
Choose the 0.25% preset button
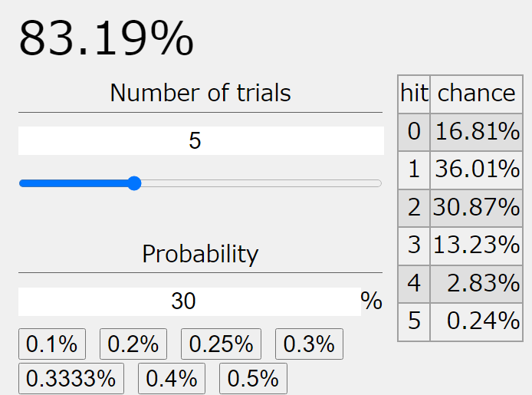click(x=221, y=344)
